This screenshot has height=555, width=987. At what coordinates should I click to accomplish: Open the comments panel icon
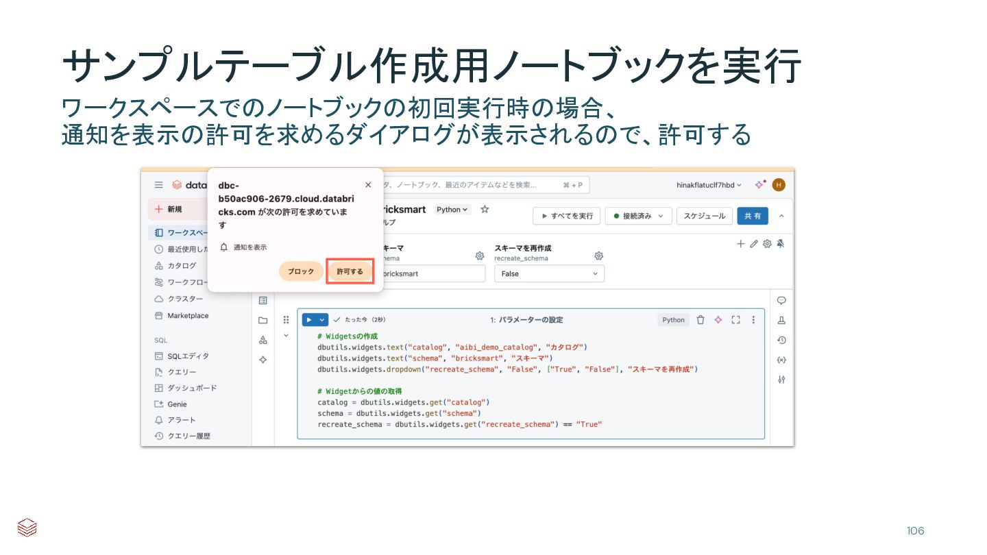pos(781,300)
